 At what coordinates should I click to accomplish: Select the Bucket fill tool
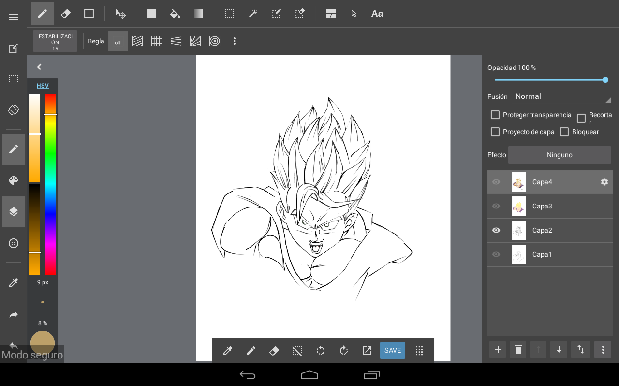[175, 14]
